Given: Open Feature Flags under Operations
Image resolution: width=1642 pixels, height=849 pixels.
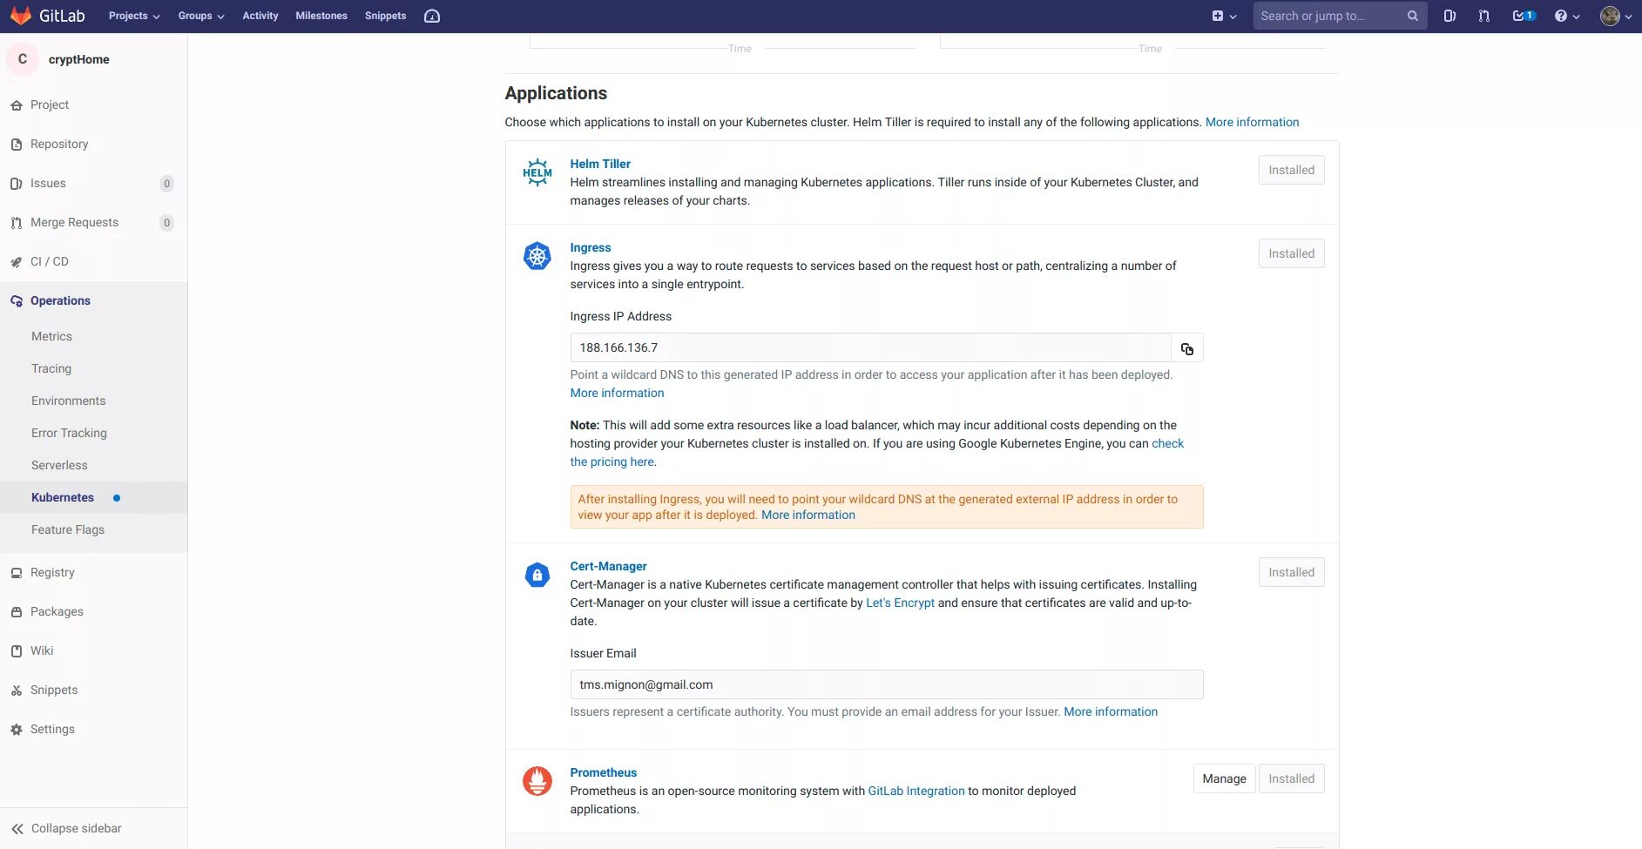Looking at the screenshot, I should tap(68, 529).
